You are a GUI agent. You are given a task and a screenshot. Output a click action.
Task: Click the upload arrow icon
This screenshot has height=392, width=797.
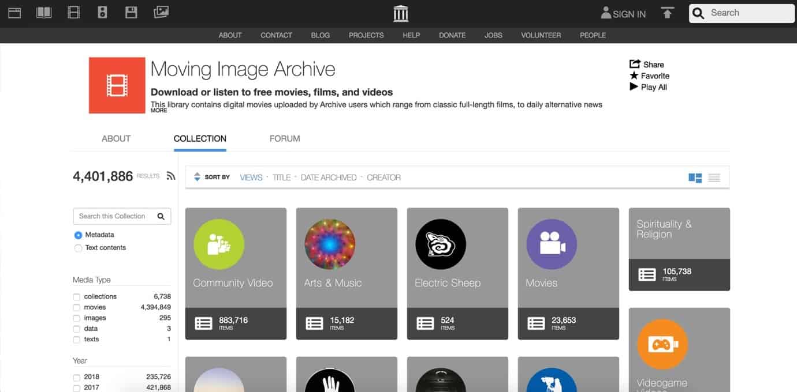pyautogui.click(x=668, y=13)
